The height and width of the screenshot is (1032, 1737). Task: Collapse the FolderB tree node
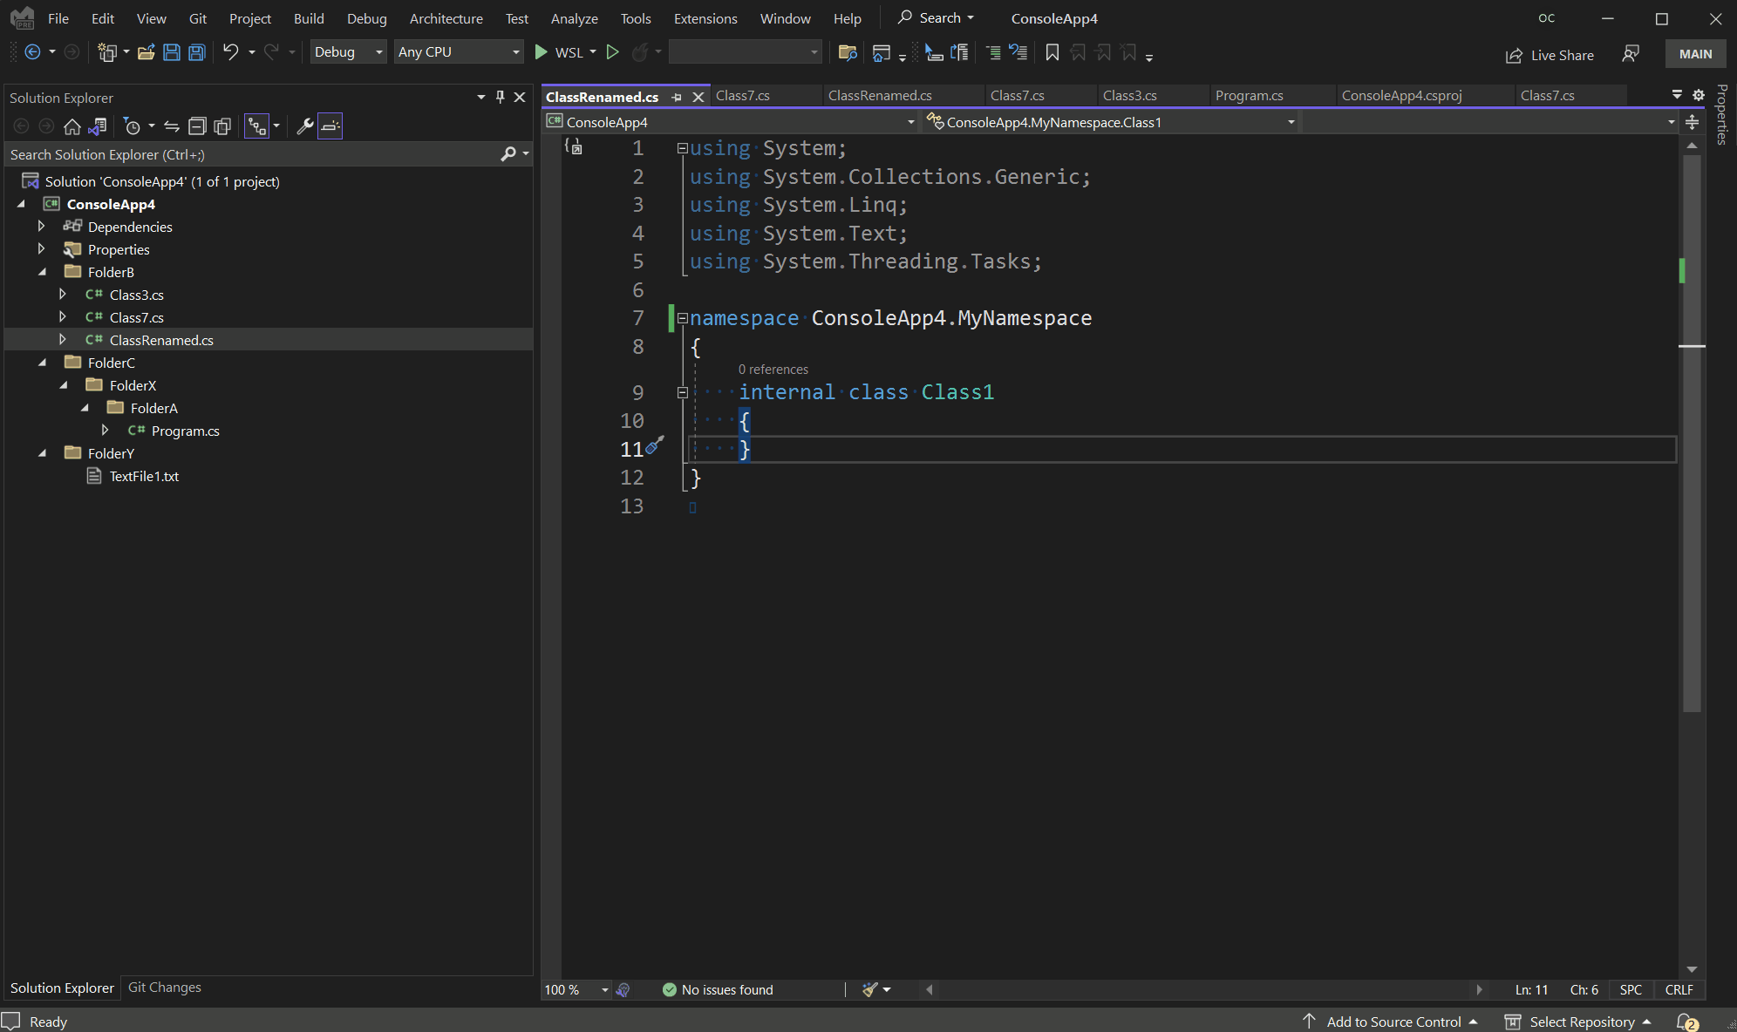click(x=42, y=271)
